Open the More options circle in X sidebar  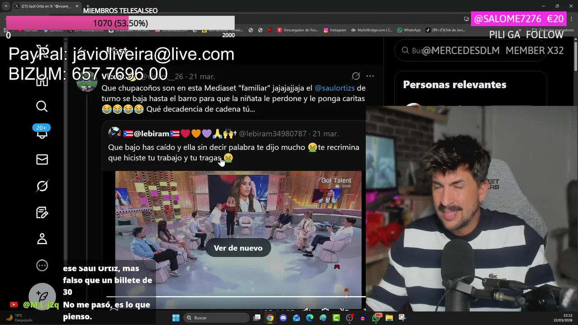(42, 265)
